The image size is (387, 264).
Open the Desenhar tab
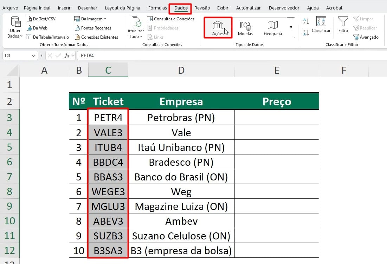[x=88, y=8]
